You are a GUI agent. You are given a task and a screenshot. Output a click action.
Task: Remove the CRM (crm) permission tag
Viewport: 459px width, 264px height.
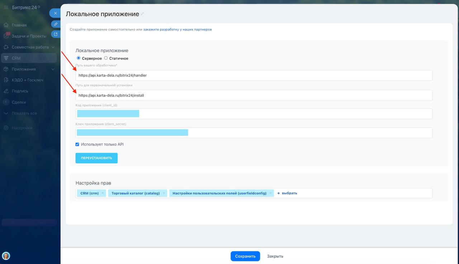pyautogui.click(x=103, y=193)
